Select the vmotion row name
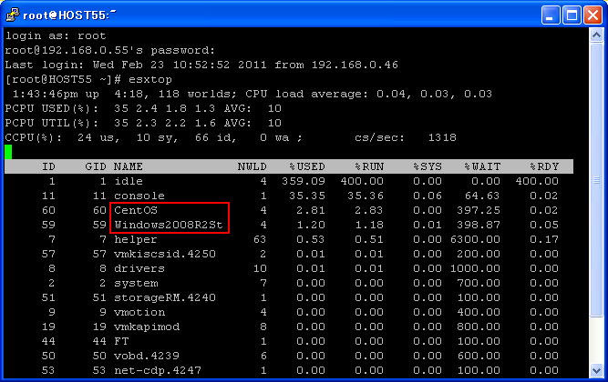This screenshot has width=608, height=382. (139, 312)
